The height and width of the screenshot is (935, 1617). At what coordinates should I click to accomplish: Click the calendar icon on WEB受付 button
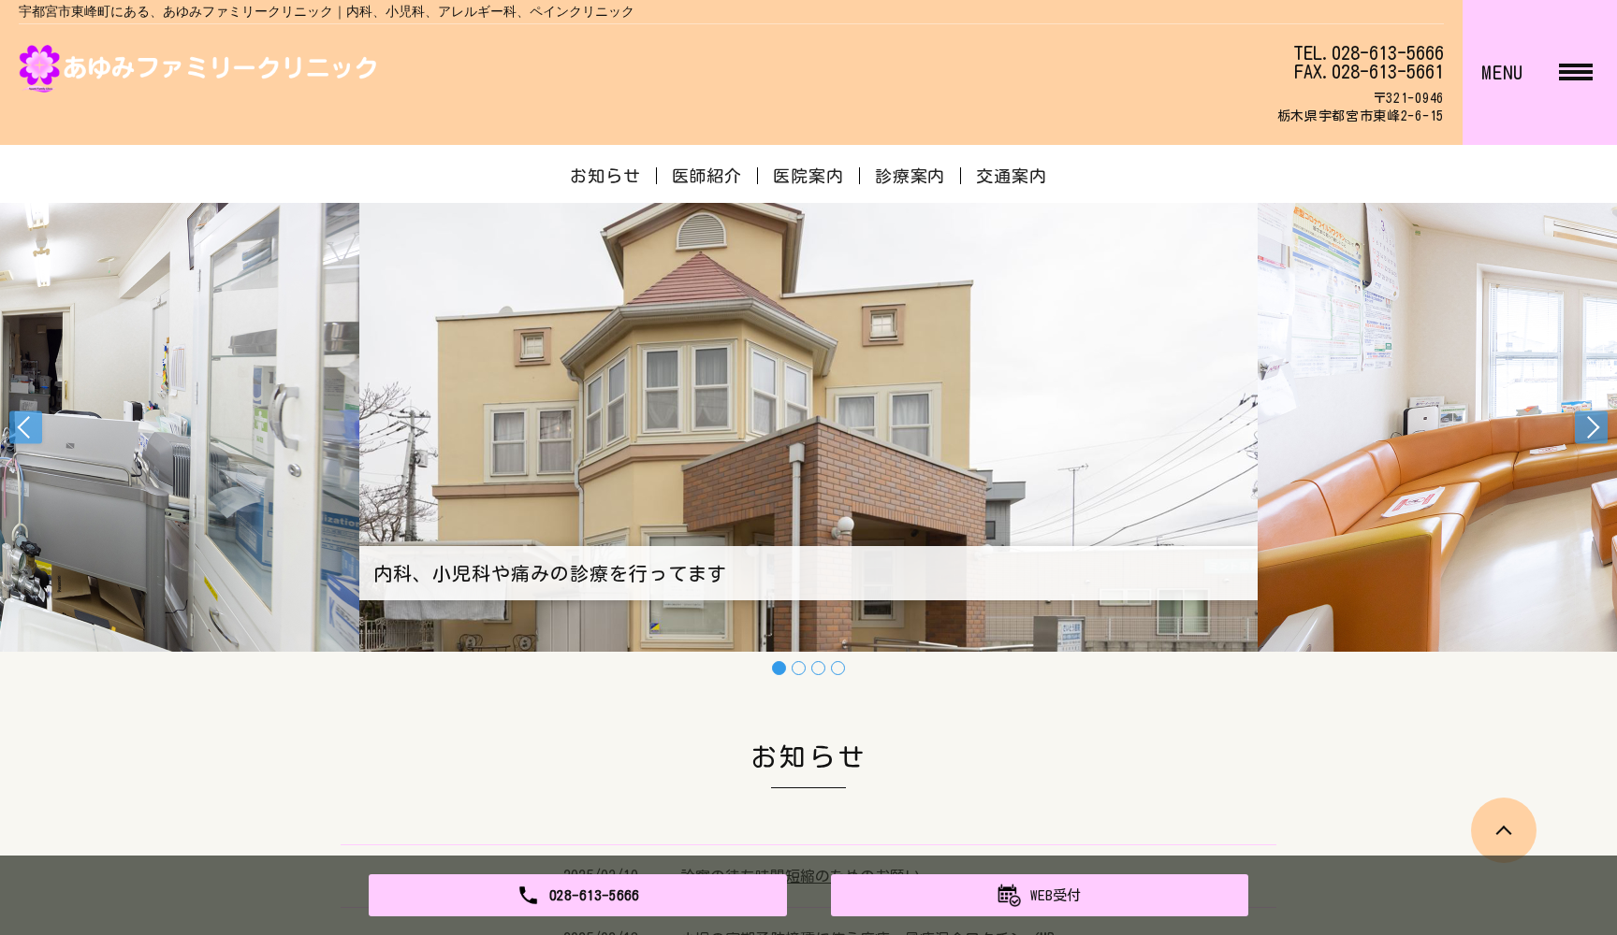(x=1009, y=895)
